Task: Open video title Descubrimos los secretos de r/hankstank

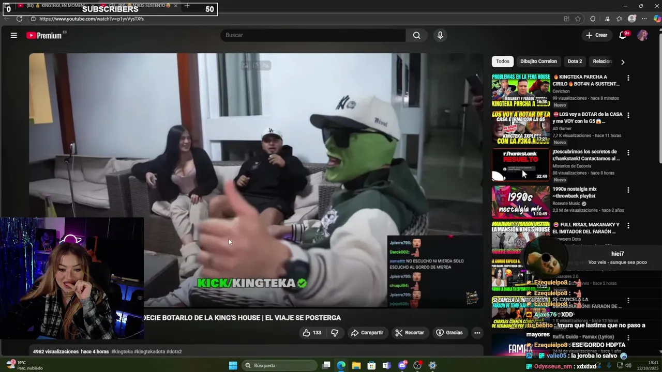Action: pyautogui.click(x=586, y=155)
